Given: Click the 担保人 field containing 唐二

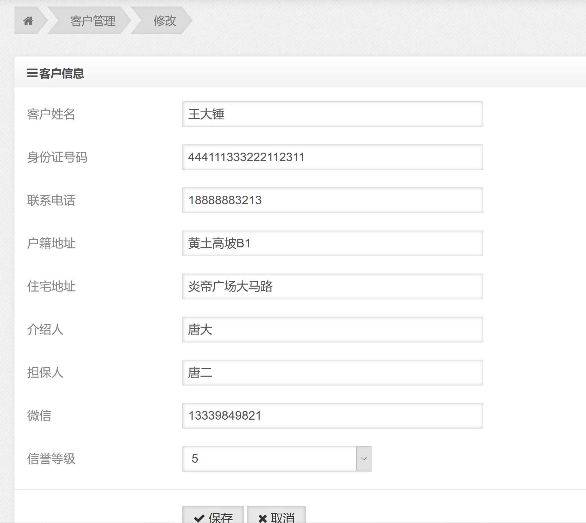Looking at the screenshot, I should (332, 372).
